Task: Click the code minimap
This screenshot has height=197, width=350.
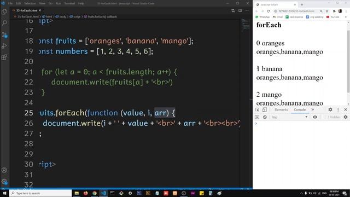Action: click(x=246, y=25)
